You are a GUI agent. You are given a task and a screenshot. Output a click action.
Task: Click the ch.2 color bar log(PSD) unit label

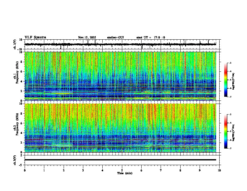(x=234, y=133)
